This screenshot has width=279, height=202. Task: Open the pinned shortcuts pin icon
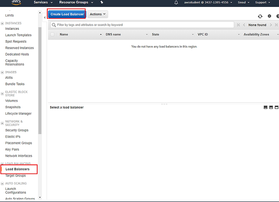point(102,2)
